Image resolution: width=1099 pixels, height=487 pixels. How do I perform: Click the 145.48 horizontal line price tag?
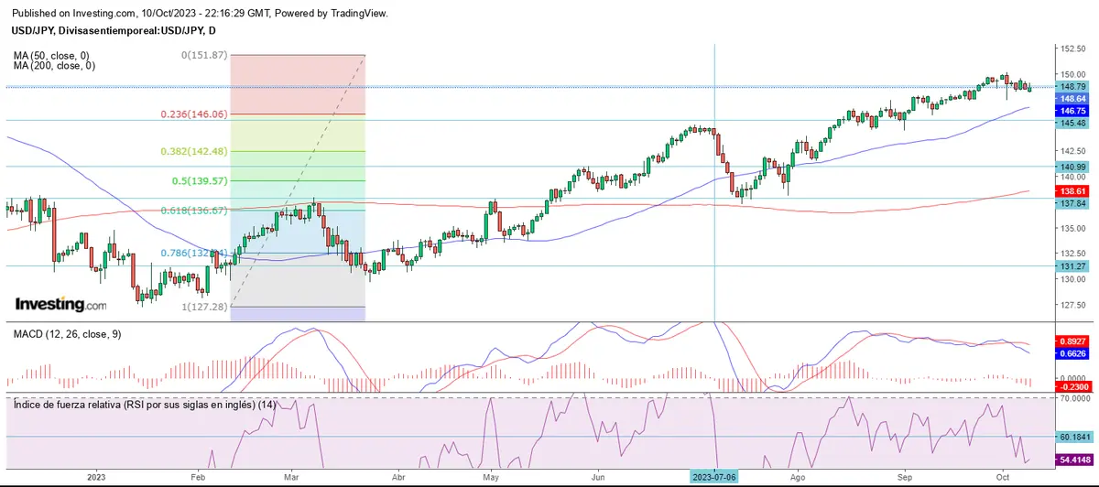coord(1072,123)
